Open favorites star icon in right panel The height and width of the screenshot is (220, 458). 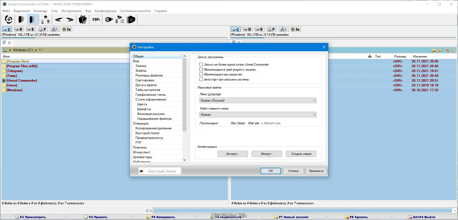pyautogui.click(x=447, y=50)
